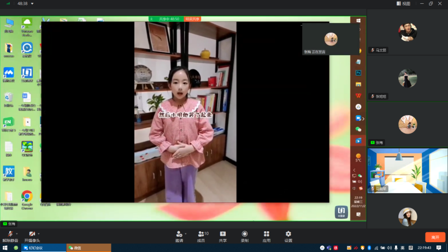Click the Share (共享) screen icon
The width and height of the screenshot is (448, 252).
click(223, 234)
